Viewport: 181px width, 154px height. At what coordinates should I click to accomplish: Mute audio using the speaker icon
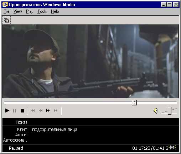point(155,111)
